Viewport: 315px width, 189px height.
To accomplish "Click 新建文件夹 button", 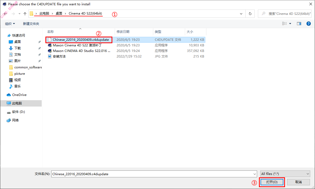I will [x=31, y=24].
